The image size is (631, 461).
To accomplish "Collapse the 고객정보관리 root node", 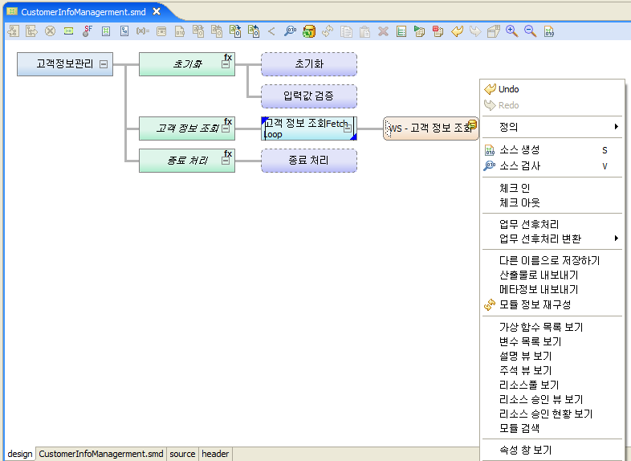I will [x=104, y=64].
